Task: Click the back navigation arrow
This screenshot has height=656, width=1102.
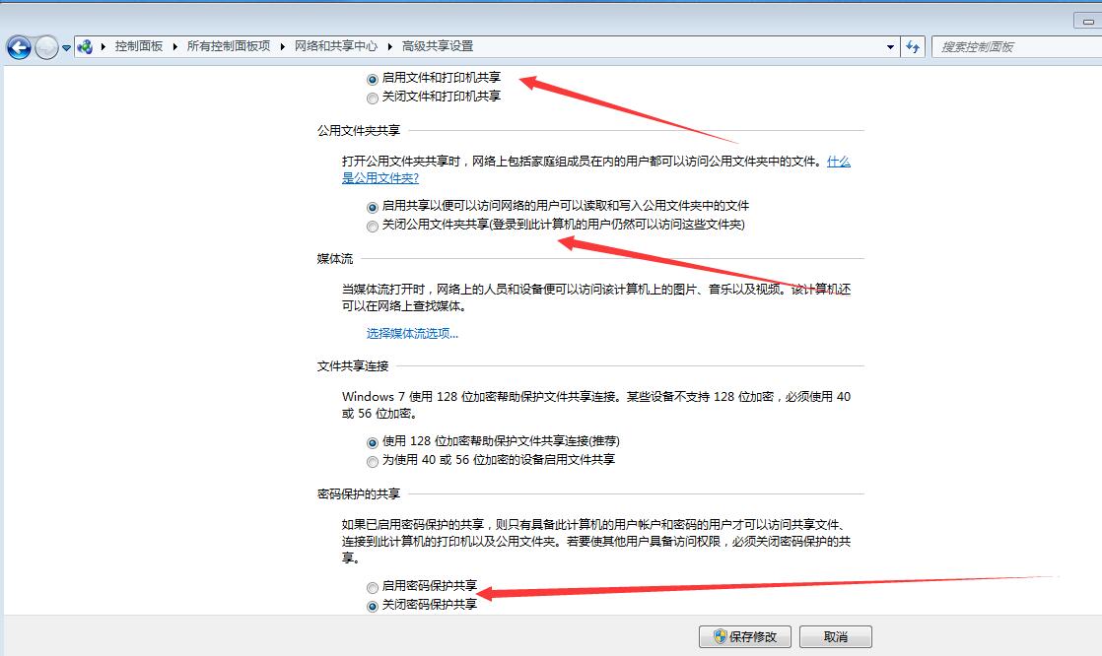Action: [x=18, y=46]
